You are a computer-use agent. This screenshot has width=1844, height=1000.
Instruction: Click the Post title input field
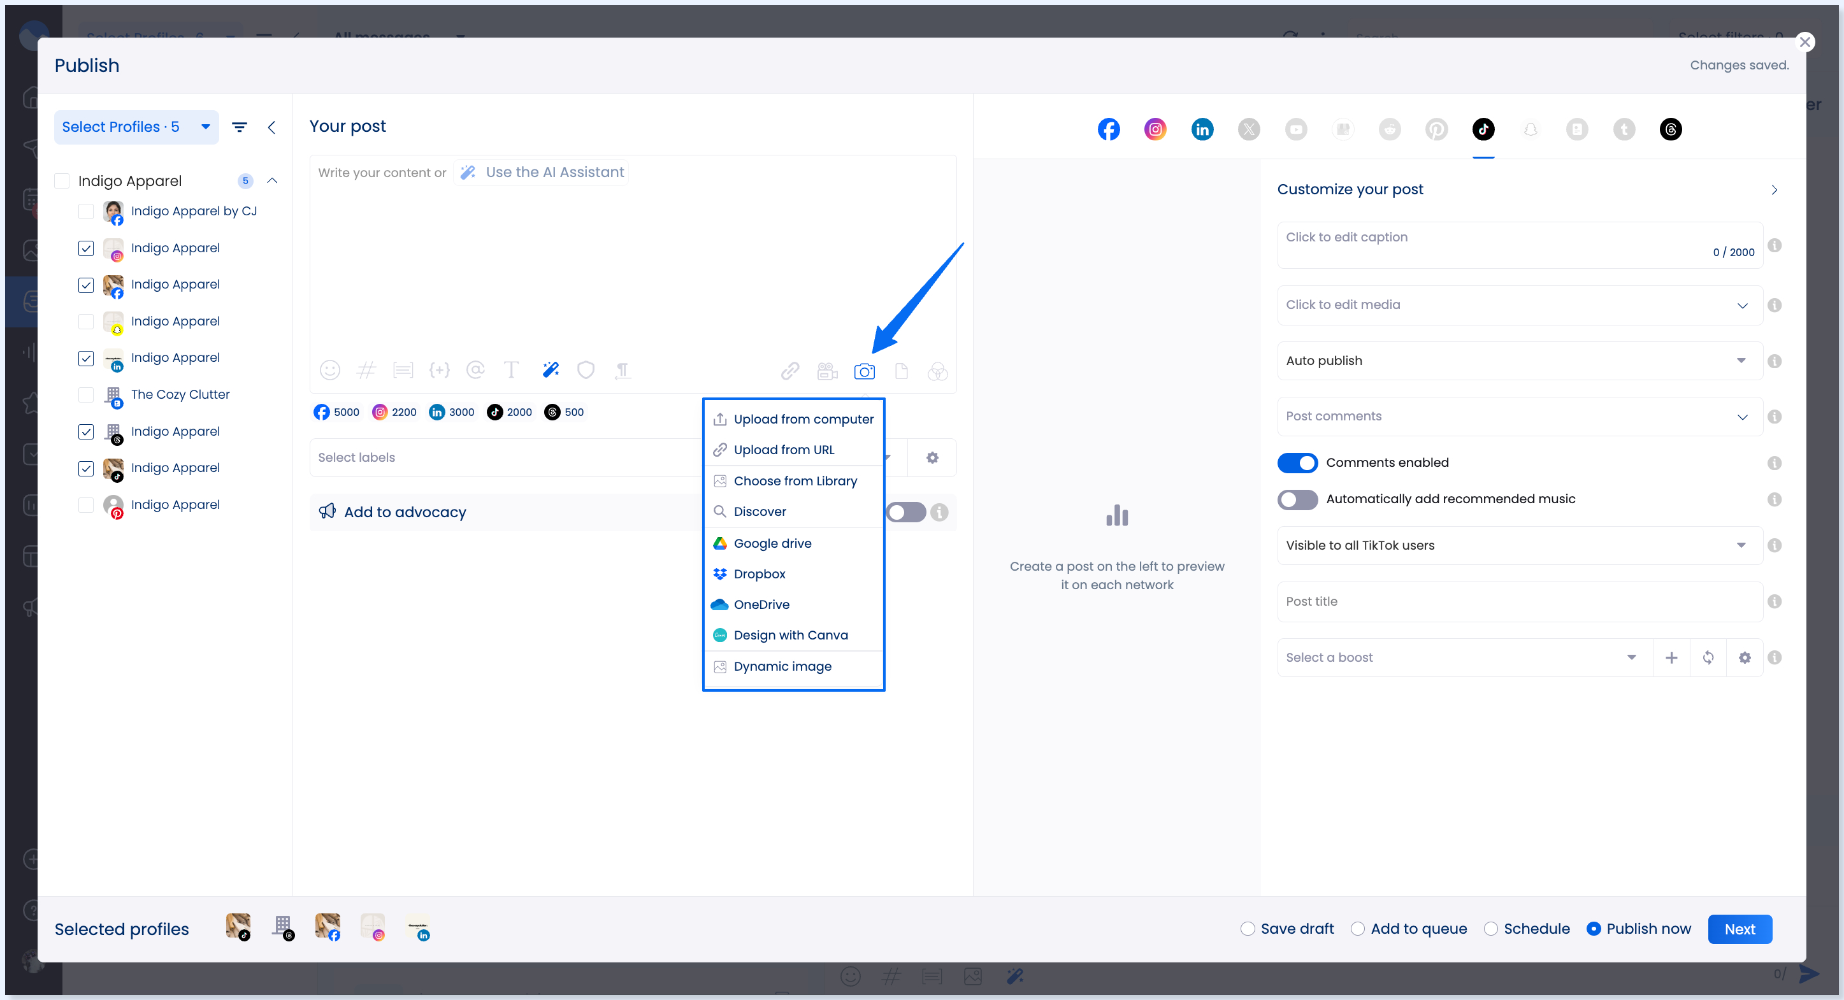[x=1518, y=602]
